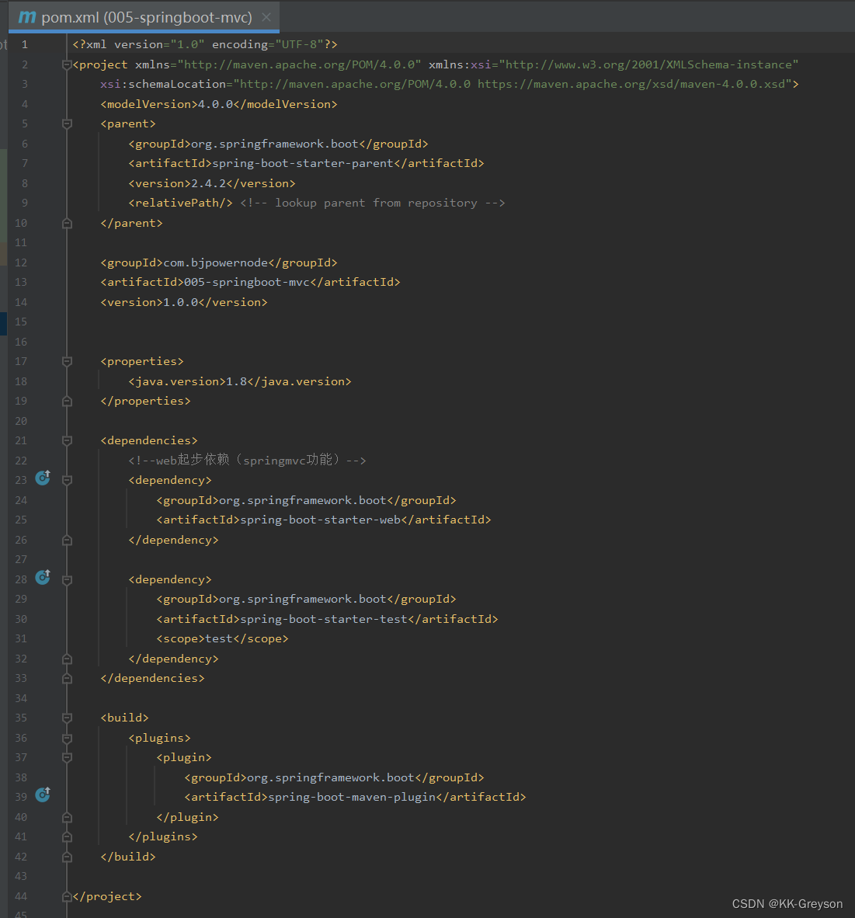The height and width of the screenshot is (918, 855).
Task: Collapse the project tag fold on line 2
Action: pyautogui.click(x=67, y=64)
